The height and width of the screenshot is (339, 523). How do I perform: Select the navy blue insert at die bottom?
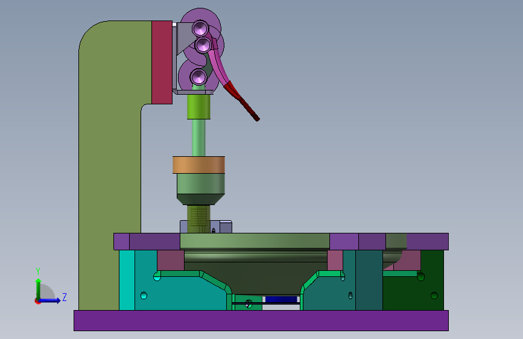pyautogui.click(x=281, y=299)
